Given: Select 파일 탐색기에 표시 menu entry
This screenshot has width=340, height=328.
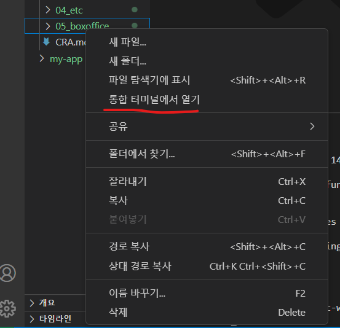Looking at the screenshot, I should coord(207,80).
